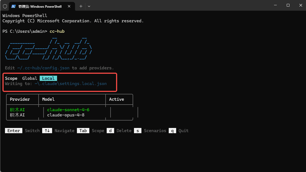Viewport: 306px width, 172px height.
Task: Select the claude-opus-4-8 model
Action: point(66,115)
